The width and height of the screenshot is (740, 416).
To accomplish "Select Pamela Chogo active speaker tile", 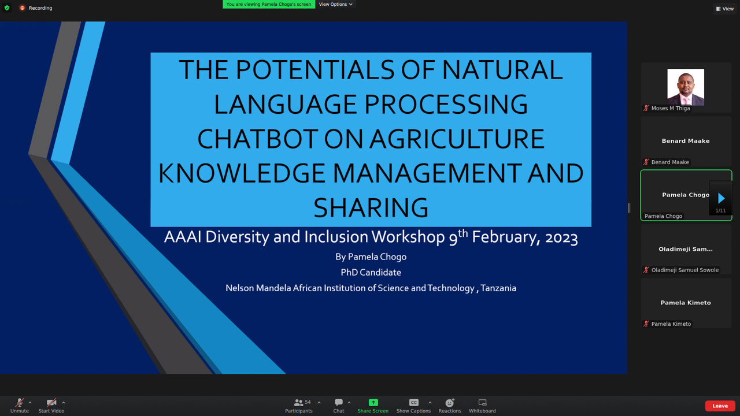I will click(x=686, y=195).
